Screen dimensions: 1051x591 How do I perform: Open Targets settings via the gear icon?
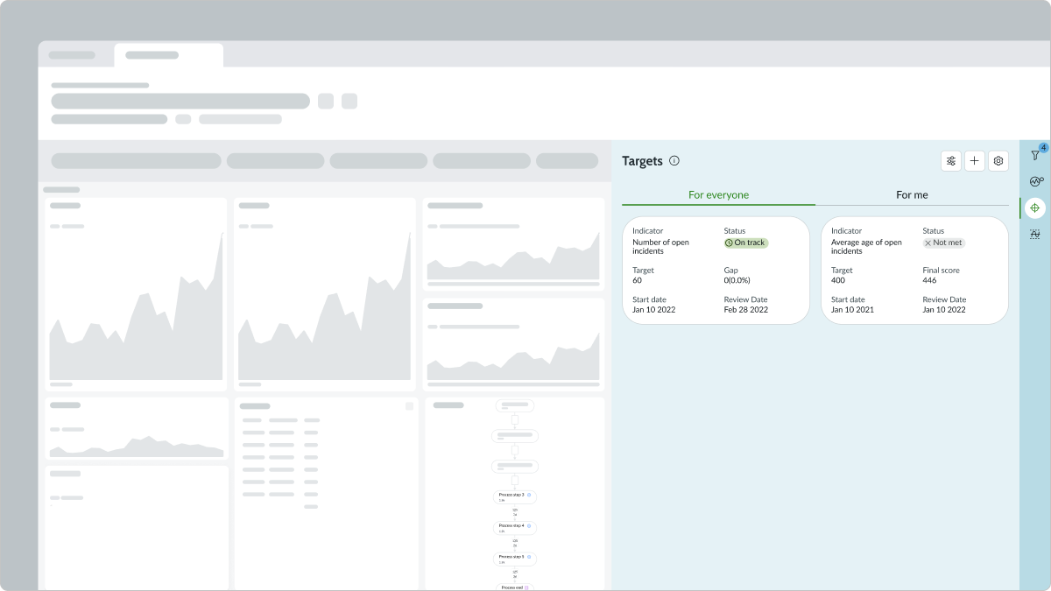pyautogui.click(x=998, y=161)
